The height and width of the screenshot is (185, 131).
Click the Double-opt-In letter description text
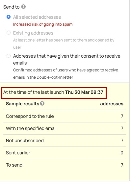[65, 74]
